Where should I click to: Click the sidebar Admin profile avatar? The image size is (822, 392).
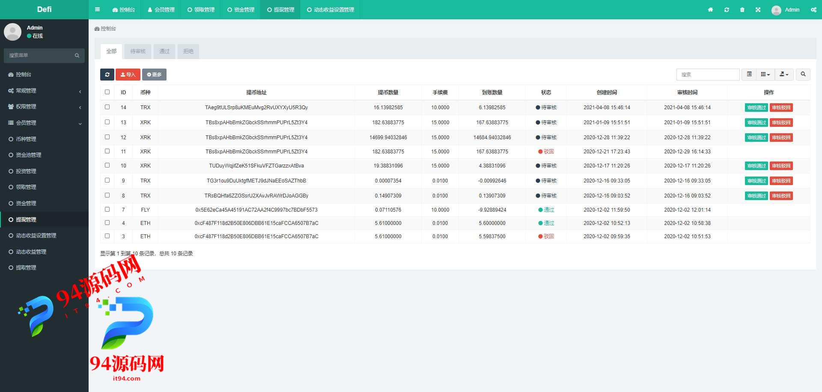12,32
